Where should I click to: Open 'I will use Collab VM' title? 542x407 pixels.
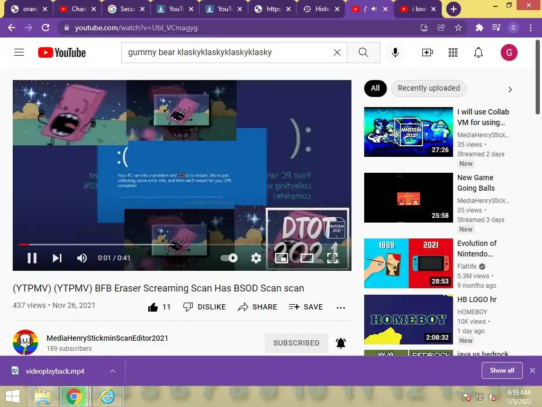click(x=483, y=117)
